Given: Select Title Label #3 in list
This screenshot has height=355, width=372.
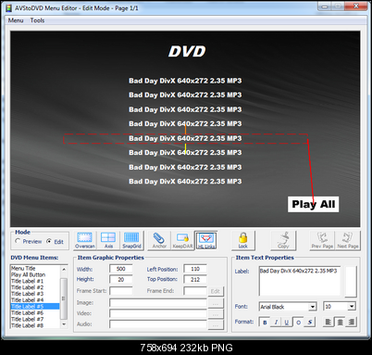Looking at the screenshot, I should [35, 294].
